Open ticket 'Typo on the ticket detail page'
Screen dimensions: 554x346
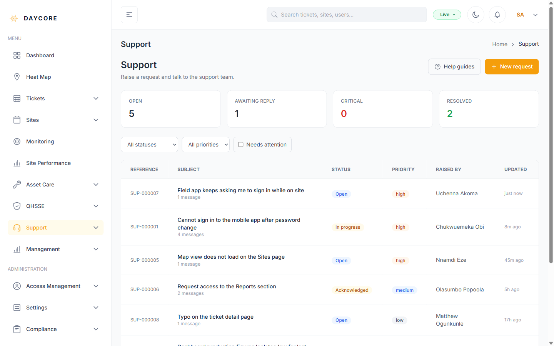click(x=215, y=317)
